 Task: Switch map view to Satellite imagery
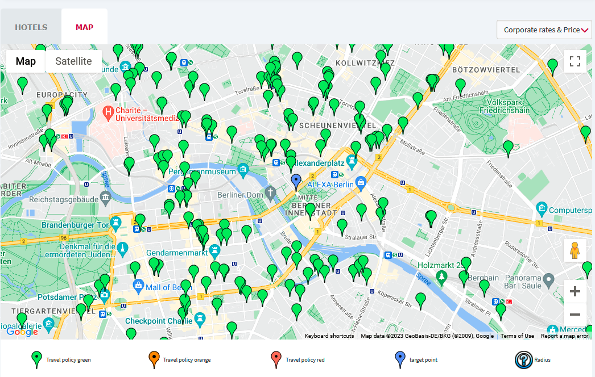tap(73, 61)
